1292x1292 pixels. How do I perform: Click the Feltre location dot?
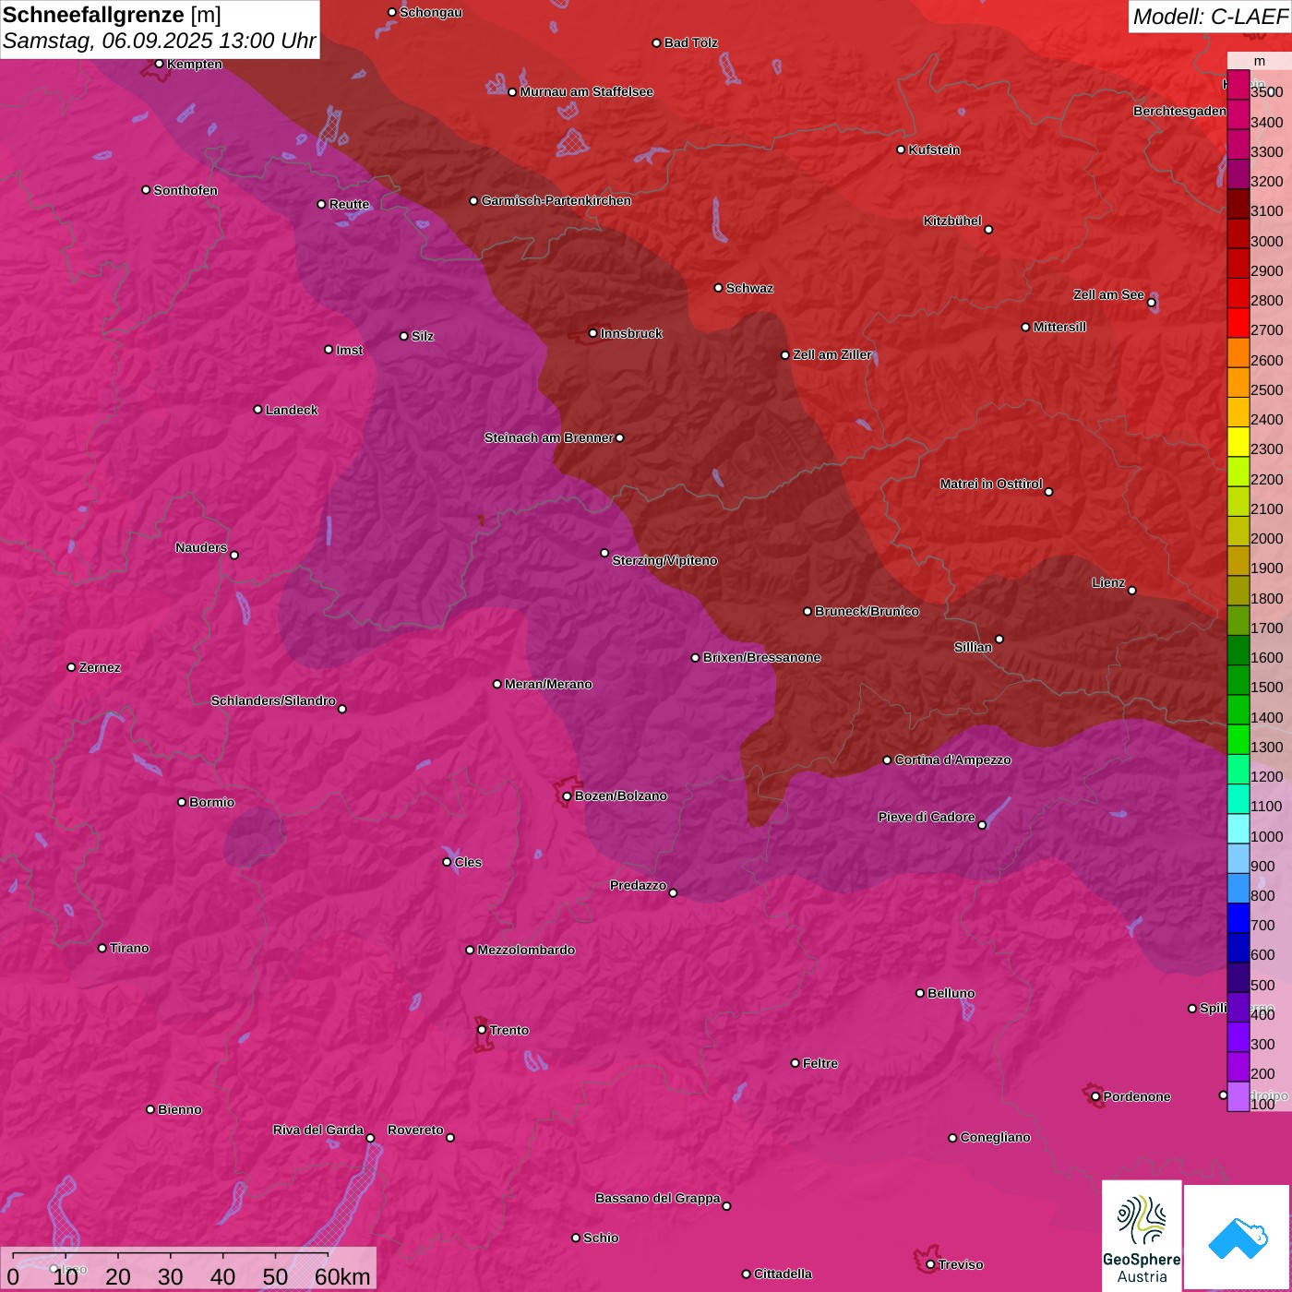[x=795, y=1063]
